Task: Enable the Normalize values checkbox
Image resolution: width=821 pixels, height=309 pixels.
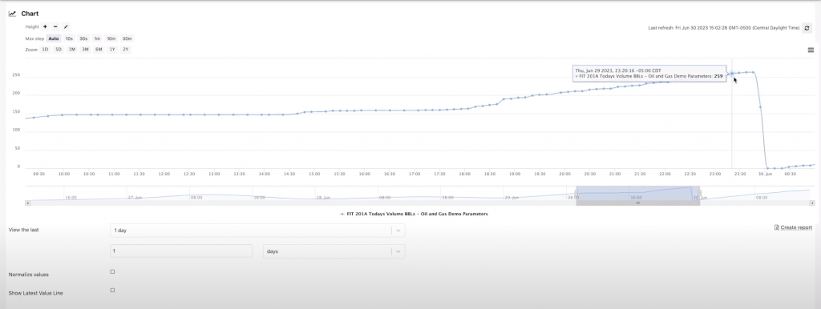Action: click(112, 272)
